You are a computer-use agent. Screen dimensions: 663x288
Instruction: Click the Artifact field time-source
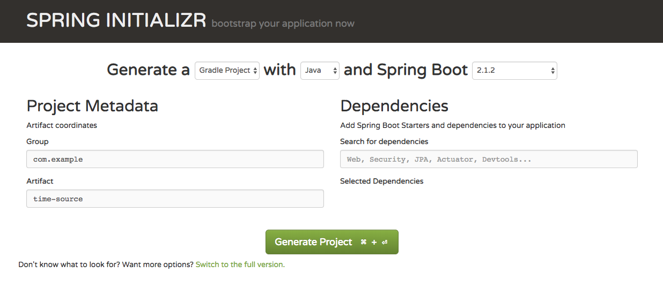pyautogui.click(x=175, y=199)
